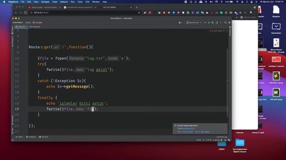
Task: Open the TODO tool window
Action: coord(19,137)
